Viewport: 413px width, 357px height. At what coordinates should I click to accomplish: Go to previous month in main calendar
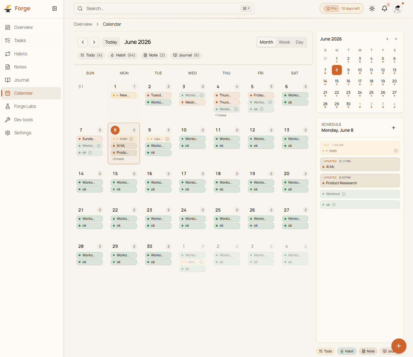83,42
